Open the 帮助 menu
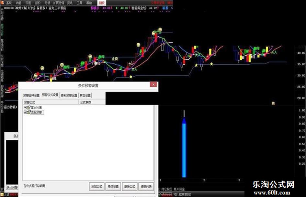Viewport: 306px width, 197px height. pos(89,3)
